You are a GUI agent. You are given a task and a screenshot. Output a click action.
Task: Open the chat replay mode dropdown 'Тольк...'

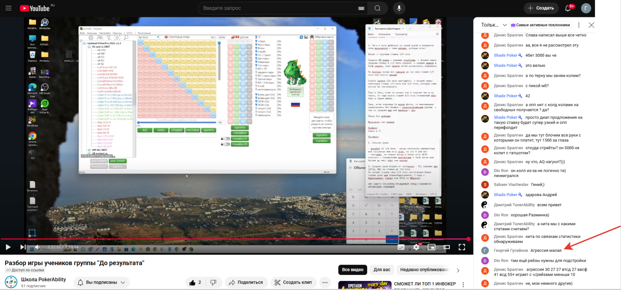pyautogui.click(x=494, y=25)
